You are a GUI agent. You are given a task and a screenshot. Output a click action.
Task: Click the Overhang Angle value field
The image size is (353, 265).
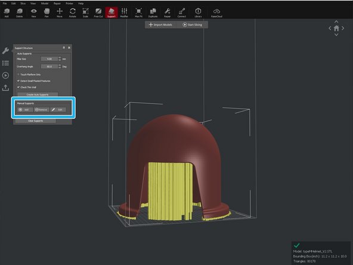[49, 66]
